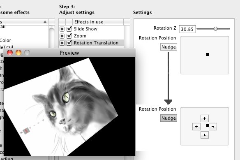The image size is (240, 160).
Task: Click the Preview window title bar
Action: coord(69,53)
